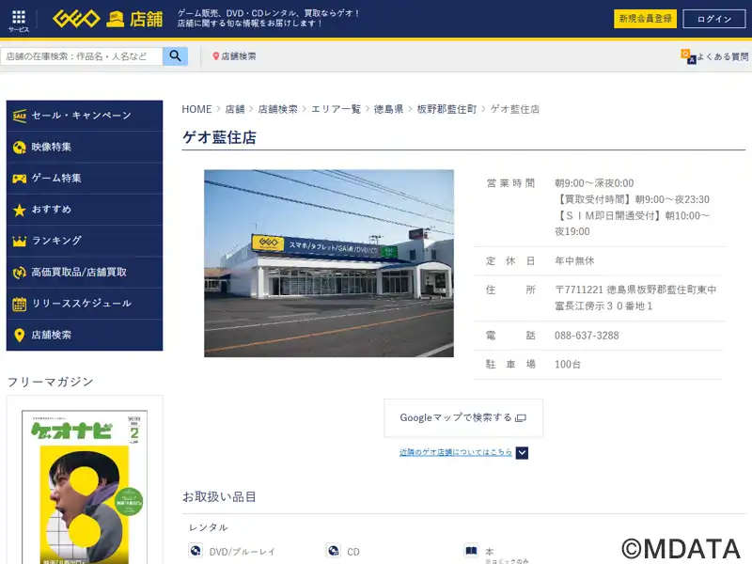Click the ゲオ藍住店 storefront photo
The width and height of the screenshot is (752, 564).
click(x=329, y=263)
